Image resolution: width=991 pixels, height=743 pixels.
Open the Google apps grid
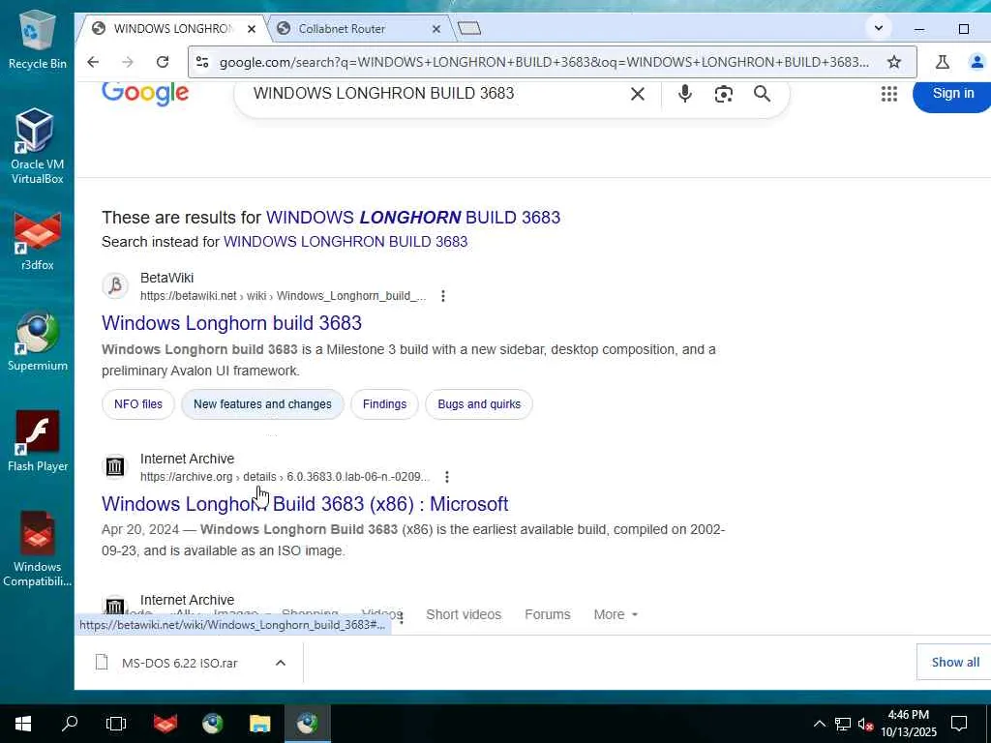889,94
